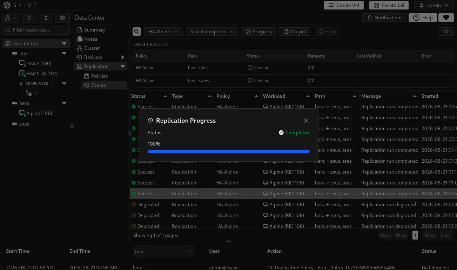The height and width of the screenshot is (270, 457).
Task: Sort by the Path column
Action: pyautogui.click(x=336, y=96)
